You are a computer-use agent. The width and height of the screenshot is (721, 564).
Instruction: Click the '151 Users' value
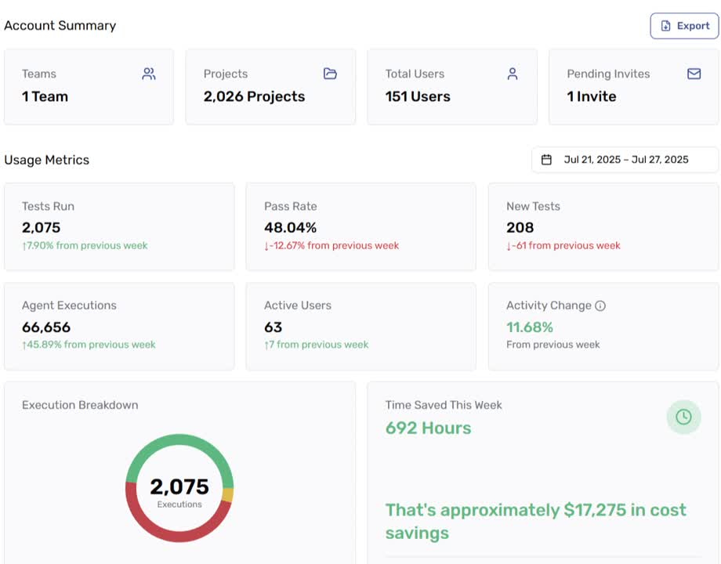coord(418,96)
